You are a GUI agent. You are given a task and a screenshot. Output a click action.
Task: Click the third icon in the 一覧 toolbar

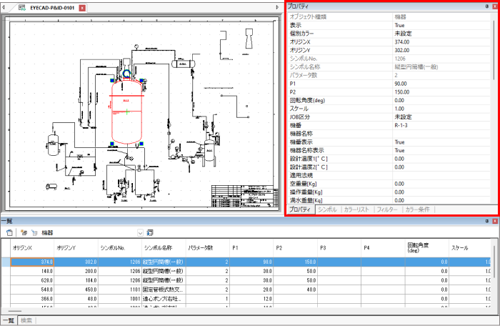point(34,232)
